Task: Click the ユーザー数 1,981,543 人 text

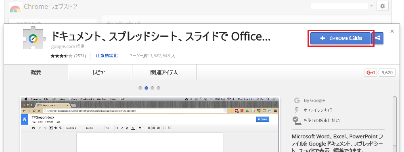Action: (152, 56)
